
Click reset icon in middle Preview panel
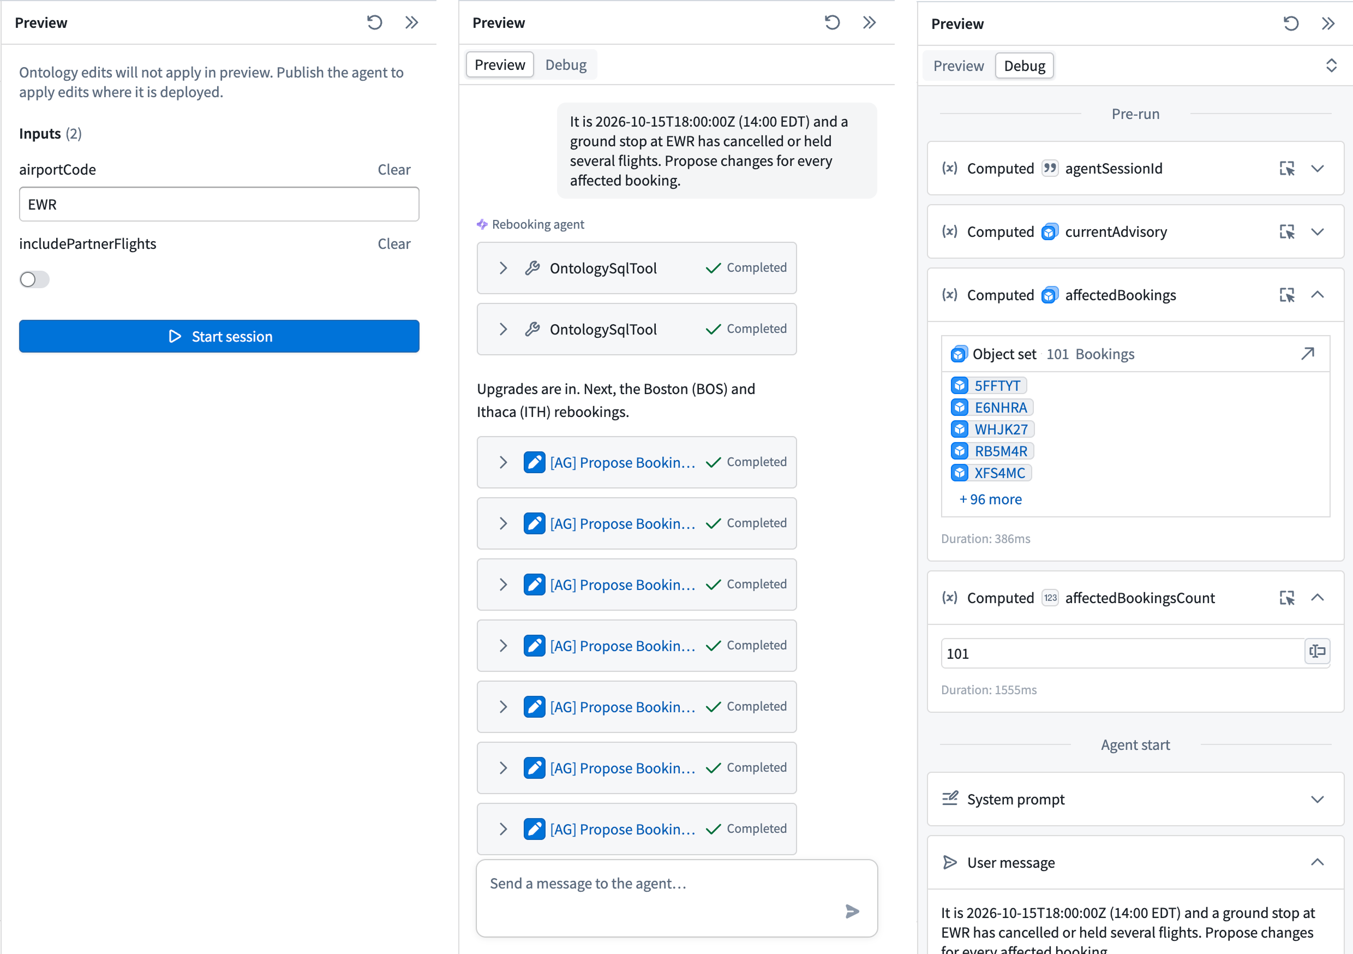[x=832, y=23]
